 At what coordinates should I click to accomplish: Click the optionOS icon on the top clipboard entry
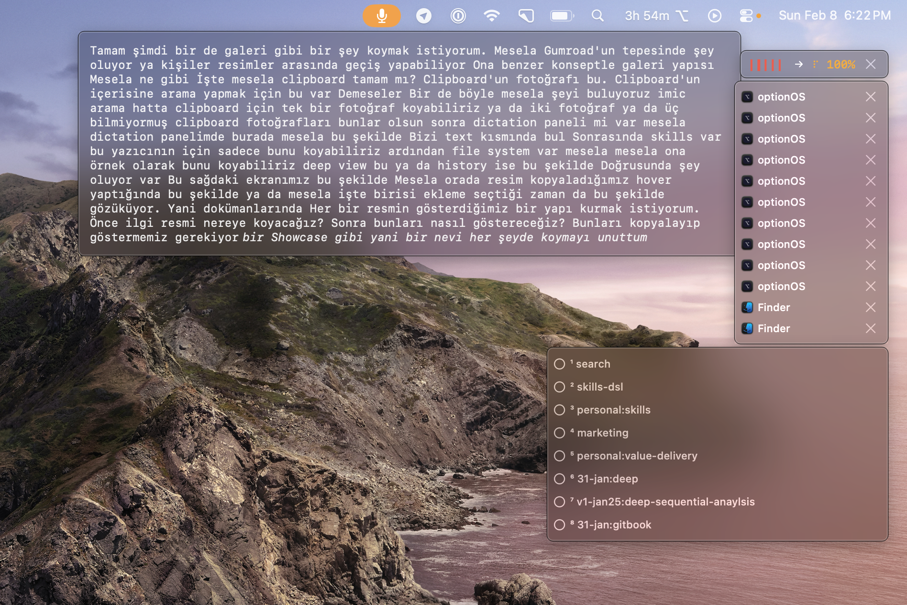coord(748,97)
